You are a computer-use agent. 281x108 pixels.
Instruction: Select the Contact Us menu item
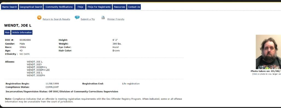point(134,7)
